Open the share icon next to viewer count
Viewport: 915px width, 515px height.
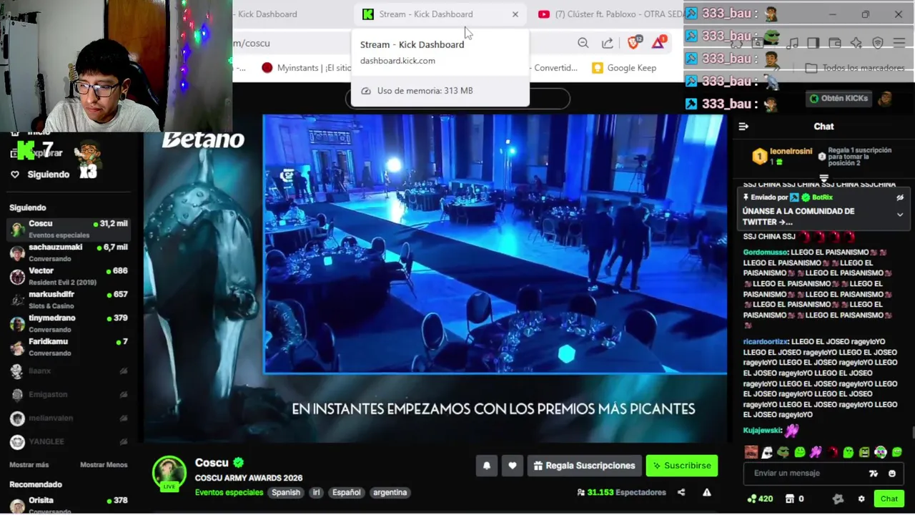pos(681,492)
